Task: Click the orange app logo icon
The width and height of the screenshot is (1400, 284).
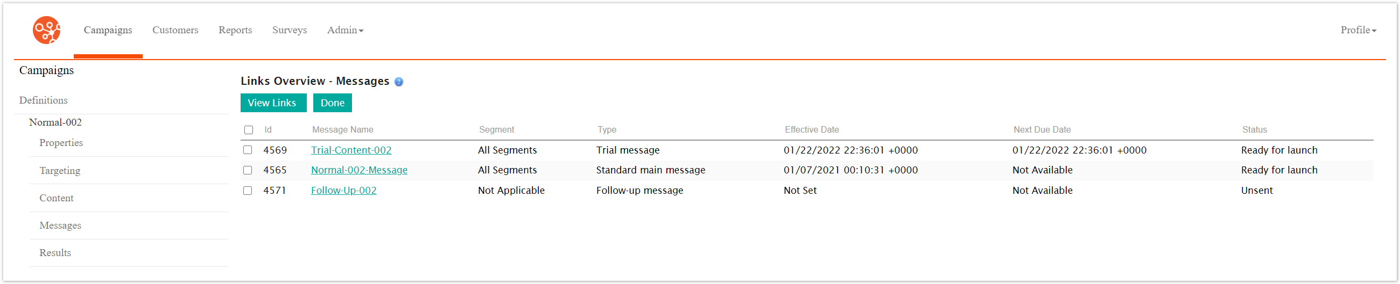Action: [x=46, y=30]
